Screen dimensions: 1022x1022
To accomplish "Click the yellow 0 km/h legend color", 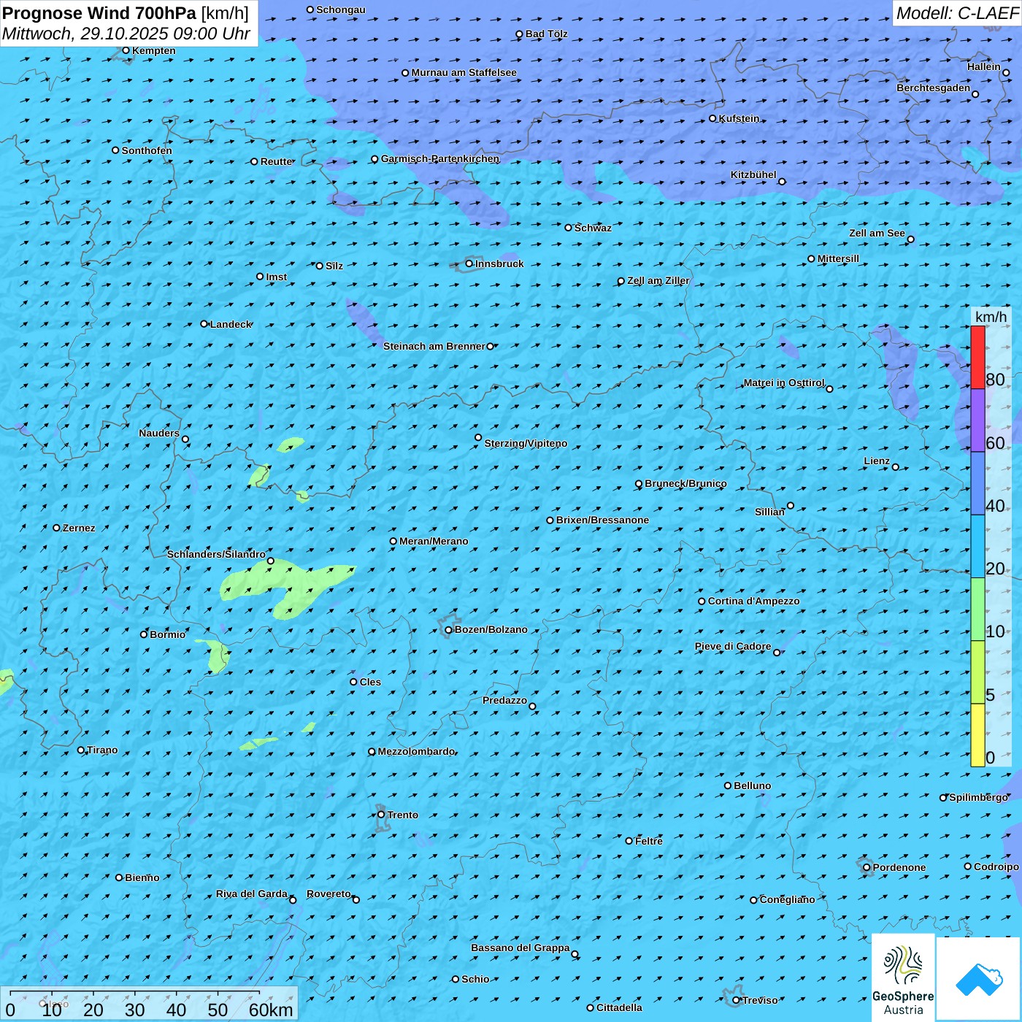I will tap(977, 735).
